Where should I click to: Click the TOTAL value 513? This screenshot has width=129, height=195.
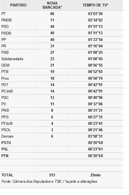tap(52, 175)
